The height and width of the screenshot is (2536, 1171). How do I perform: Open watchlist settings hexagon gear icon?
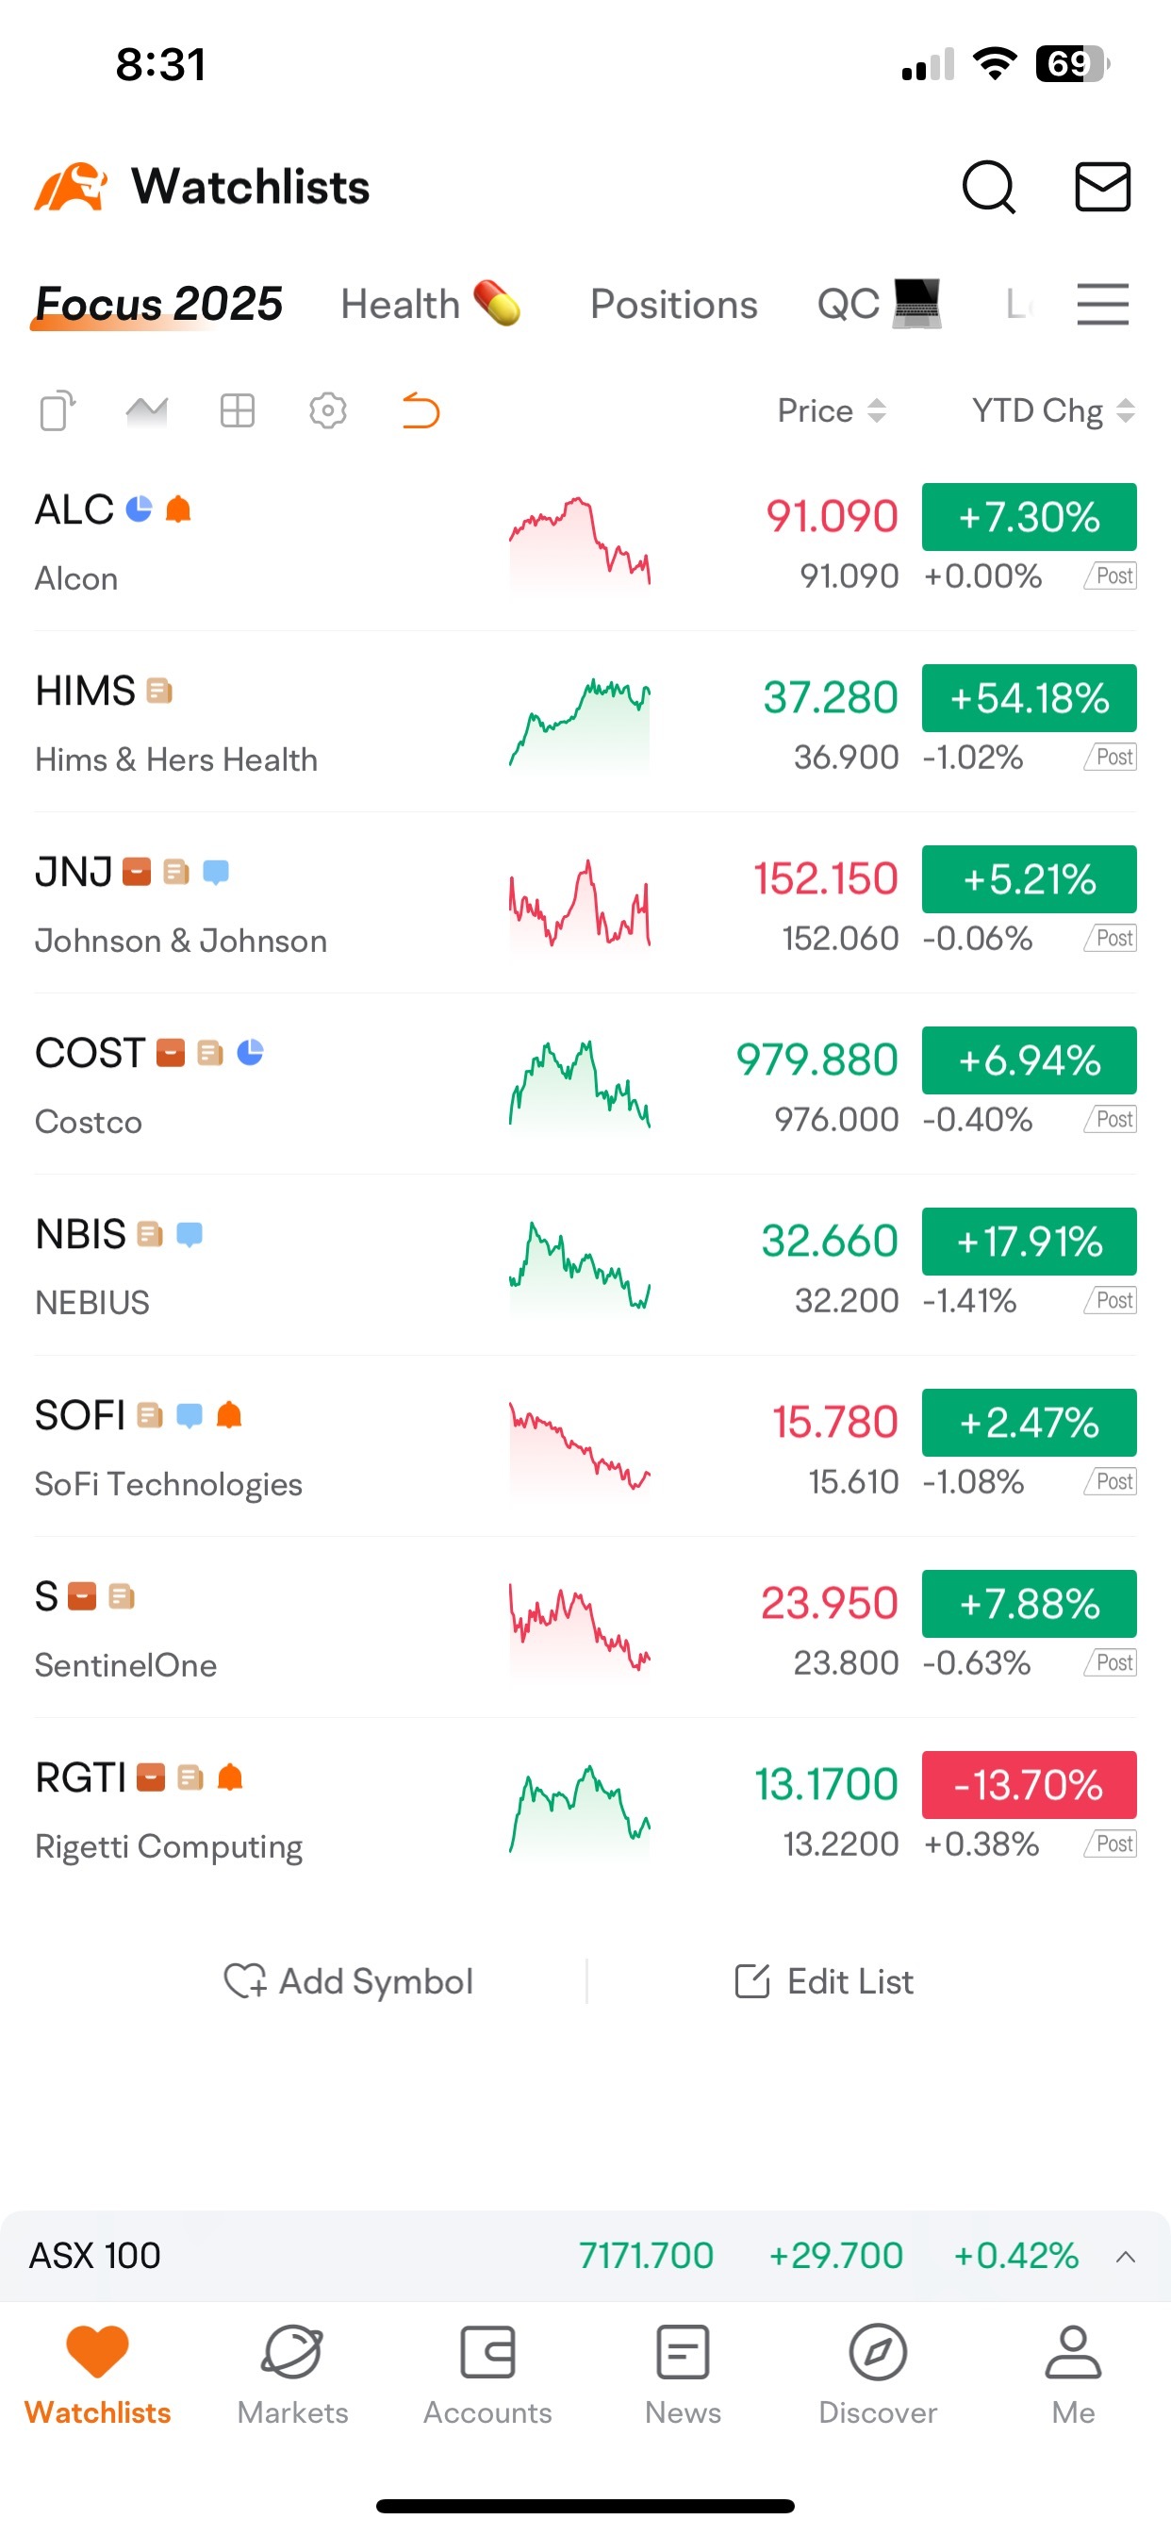tap(328, 410)
